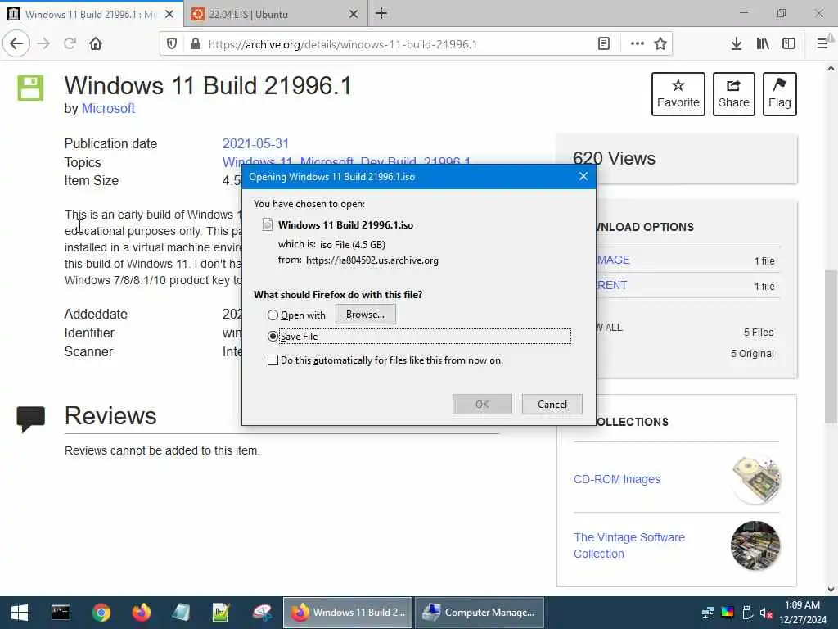Toggle the Firefox sidebar icon
838x629 pixels.
point(789,44)
